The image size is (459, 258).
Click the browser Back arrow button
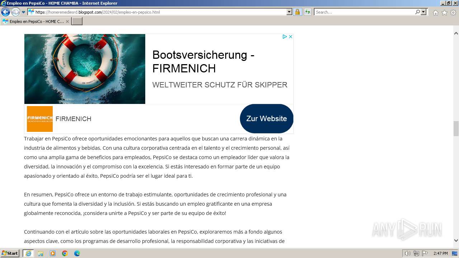(x=5, y=12)
